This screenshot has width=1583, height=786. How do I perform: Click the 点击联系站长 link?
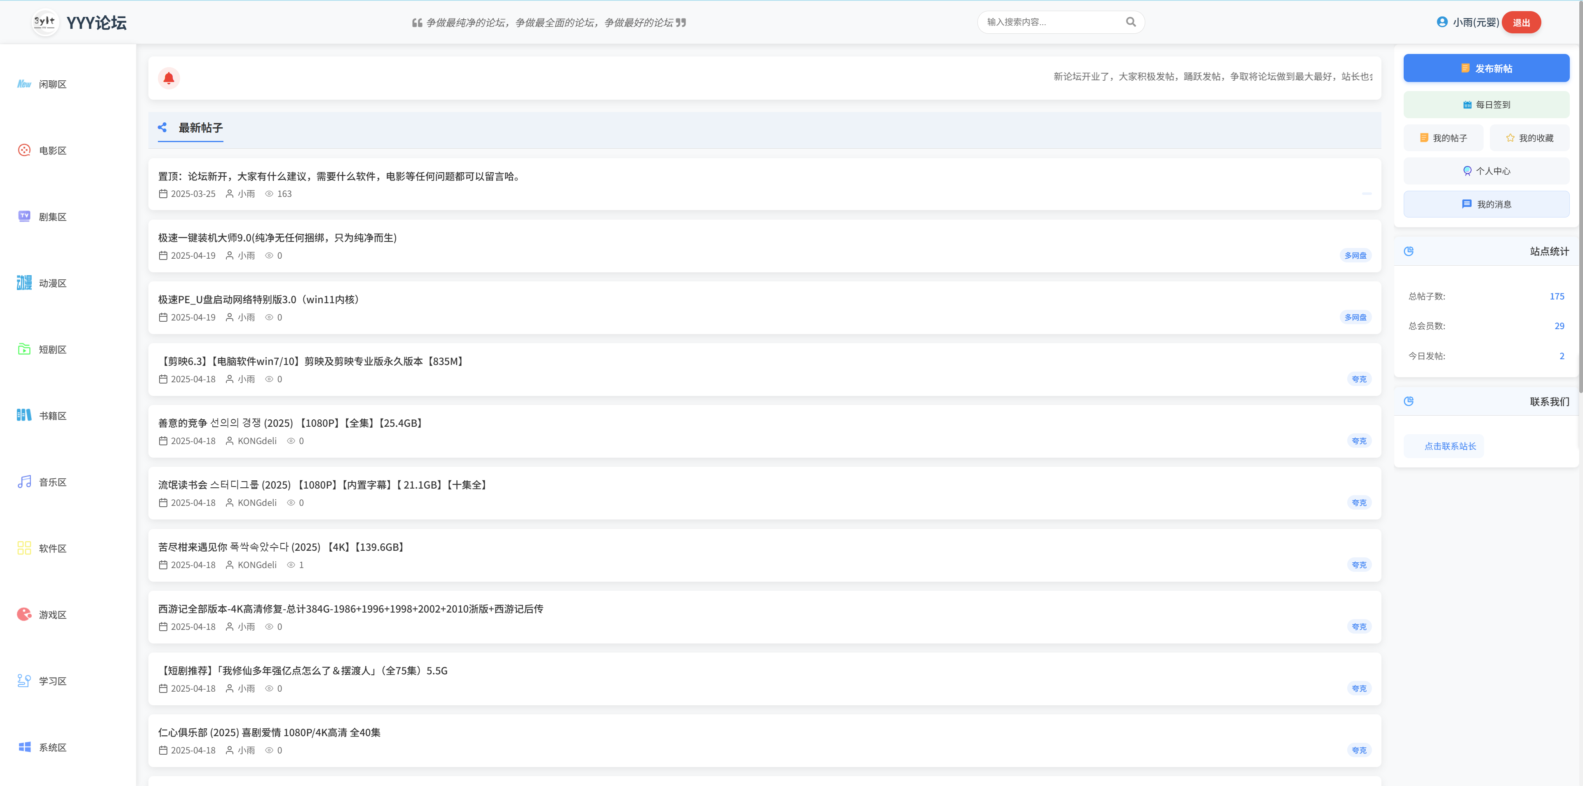pos(1449,447)
